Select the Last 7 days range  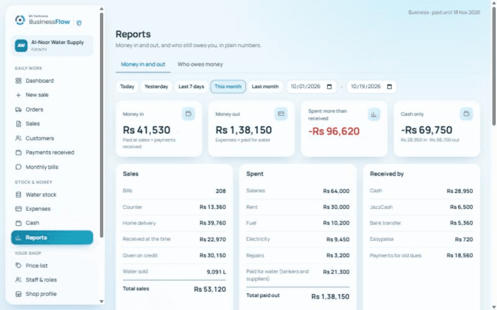pyautogui.click(x=191, y=87)
